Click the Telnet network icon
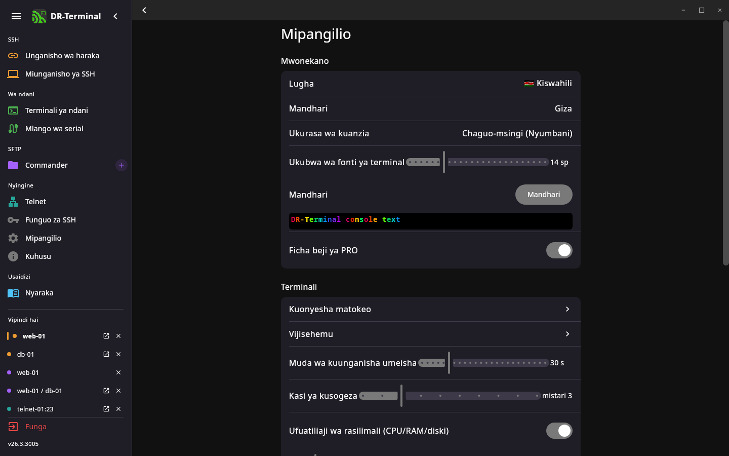The height and width of the screenshot is (456, 729). coord(13,202)
